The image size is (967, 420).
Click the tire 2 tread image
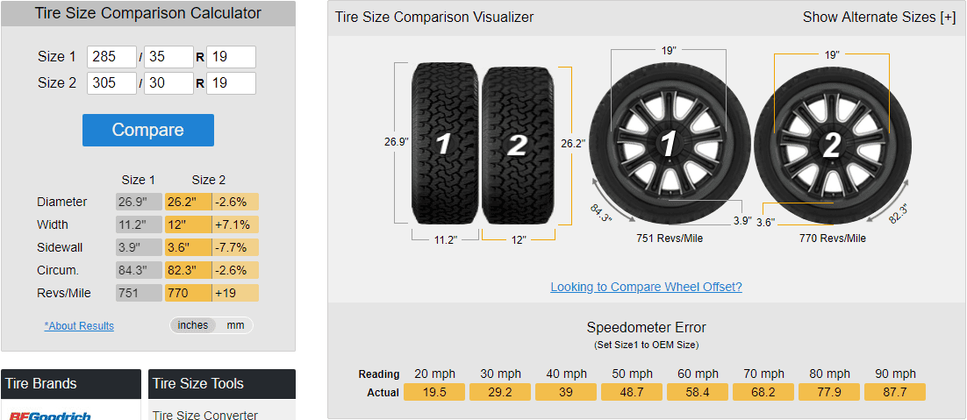tap(518, 146)
